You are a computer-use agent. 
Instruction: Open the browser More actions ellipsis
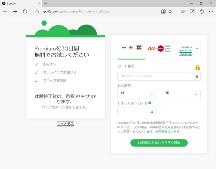point(211,11)
